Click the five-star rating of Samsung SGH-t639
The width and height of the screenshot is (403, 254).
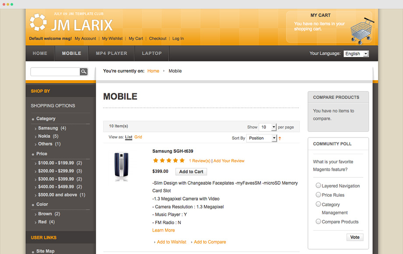click(169, 161)
